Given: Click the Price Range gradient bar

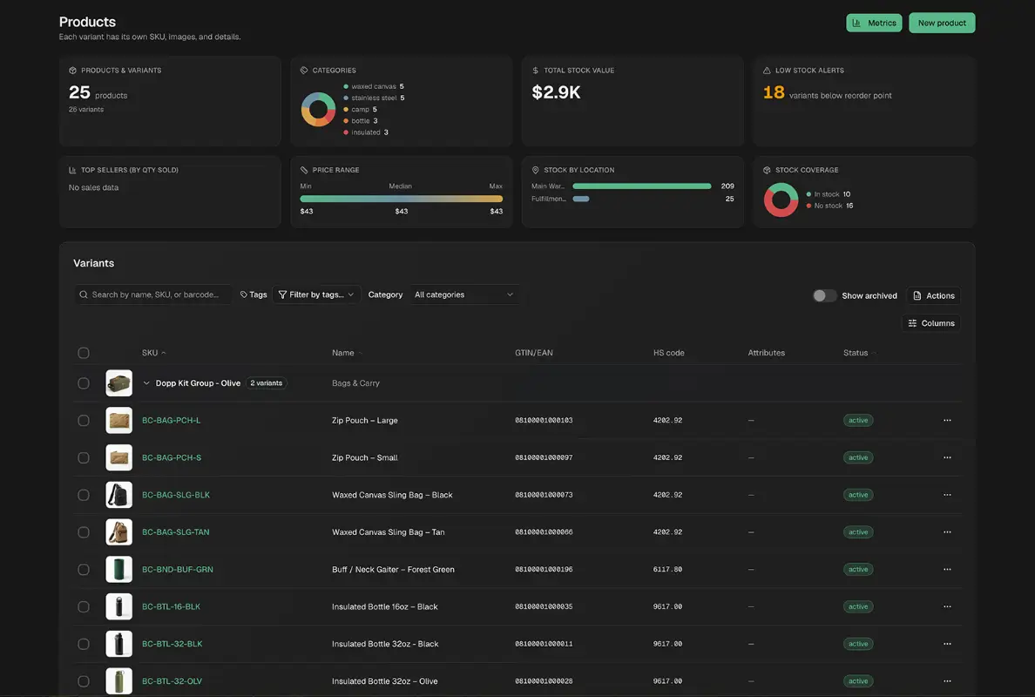Looking at the screenshot, I should (402, 199).
